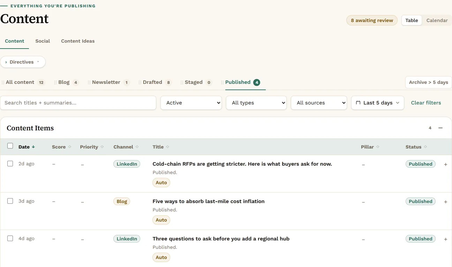452x267 pixels.
Task: Click plus icon on Cold-chain RFPs row
Action: click(446, 164)
